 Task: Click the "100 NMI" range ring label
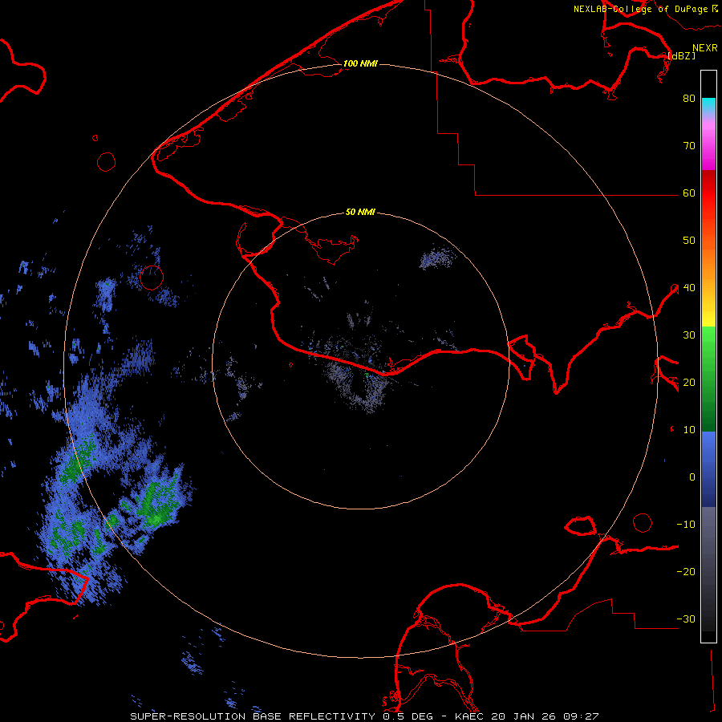[360, 63]
